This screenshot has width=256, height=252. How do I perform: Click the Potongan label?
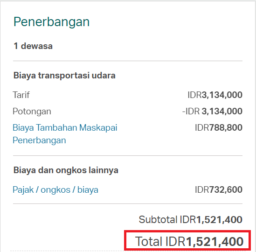32,112
